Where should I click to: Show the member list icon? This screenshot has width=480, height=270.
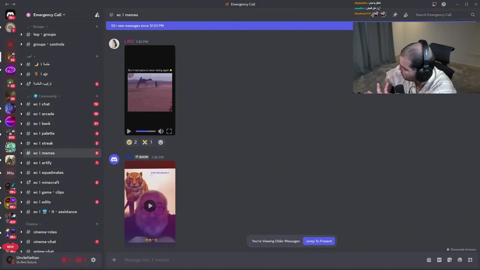[405, 15]
